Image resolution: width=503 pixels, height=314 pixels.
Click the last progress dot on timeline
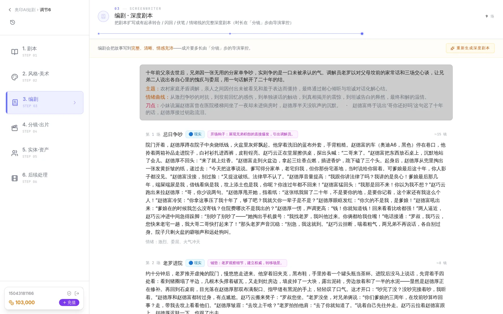click(362, 34)
